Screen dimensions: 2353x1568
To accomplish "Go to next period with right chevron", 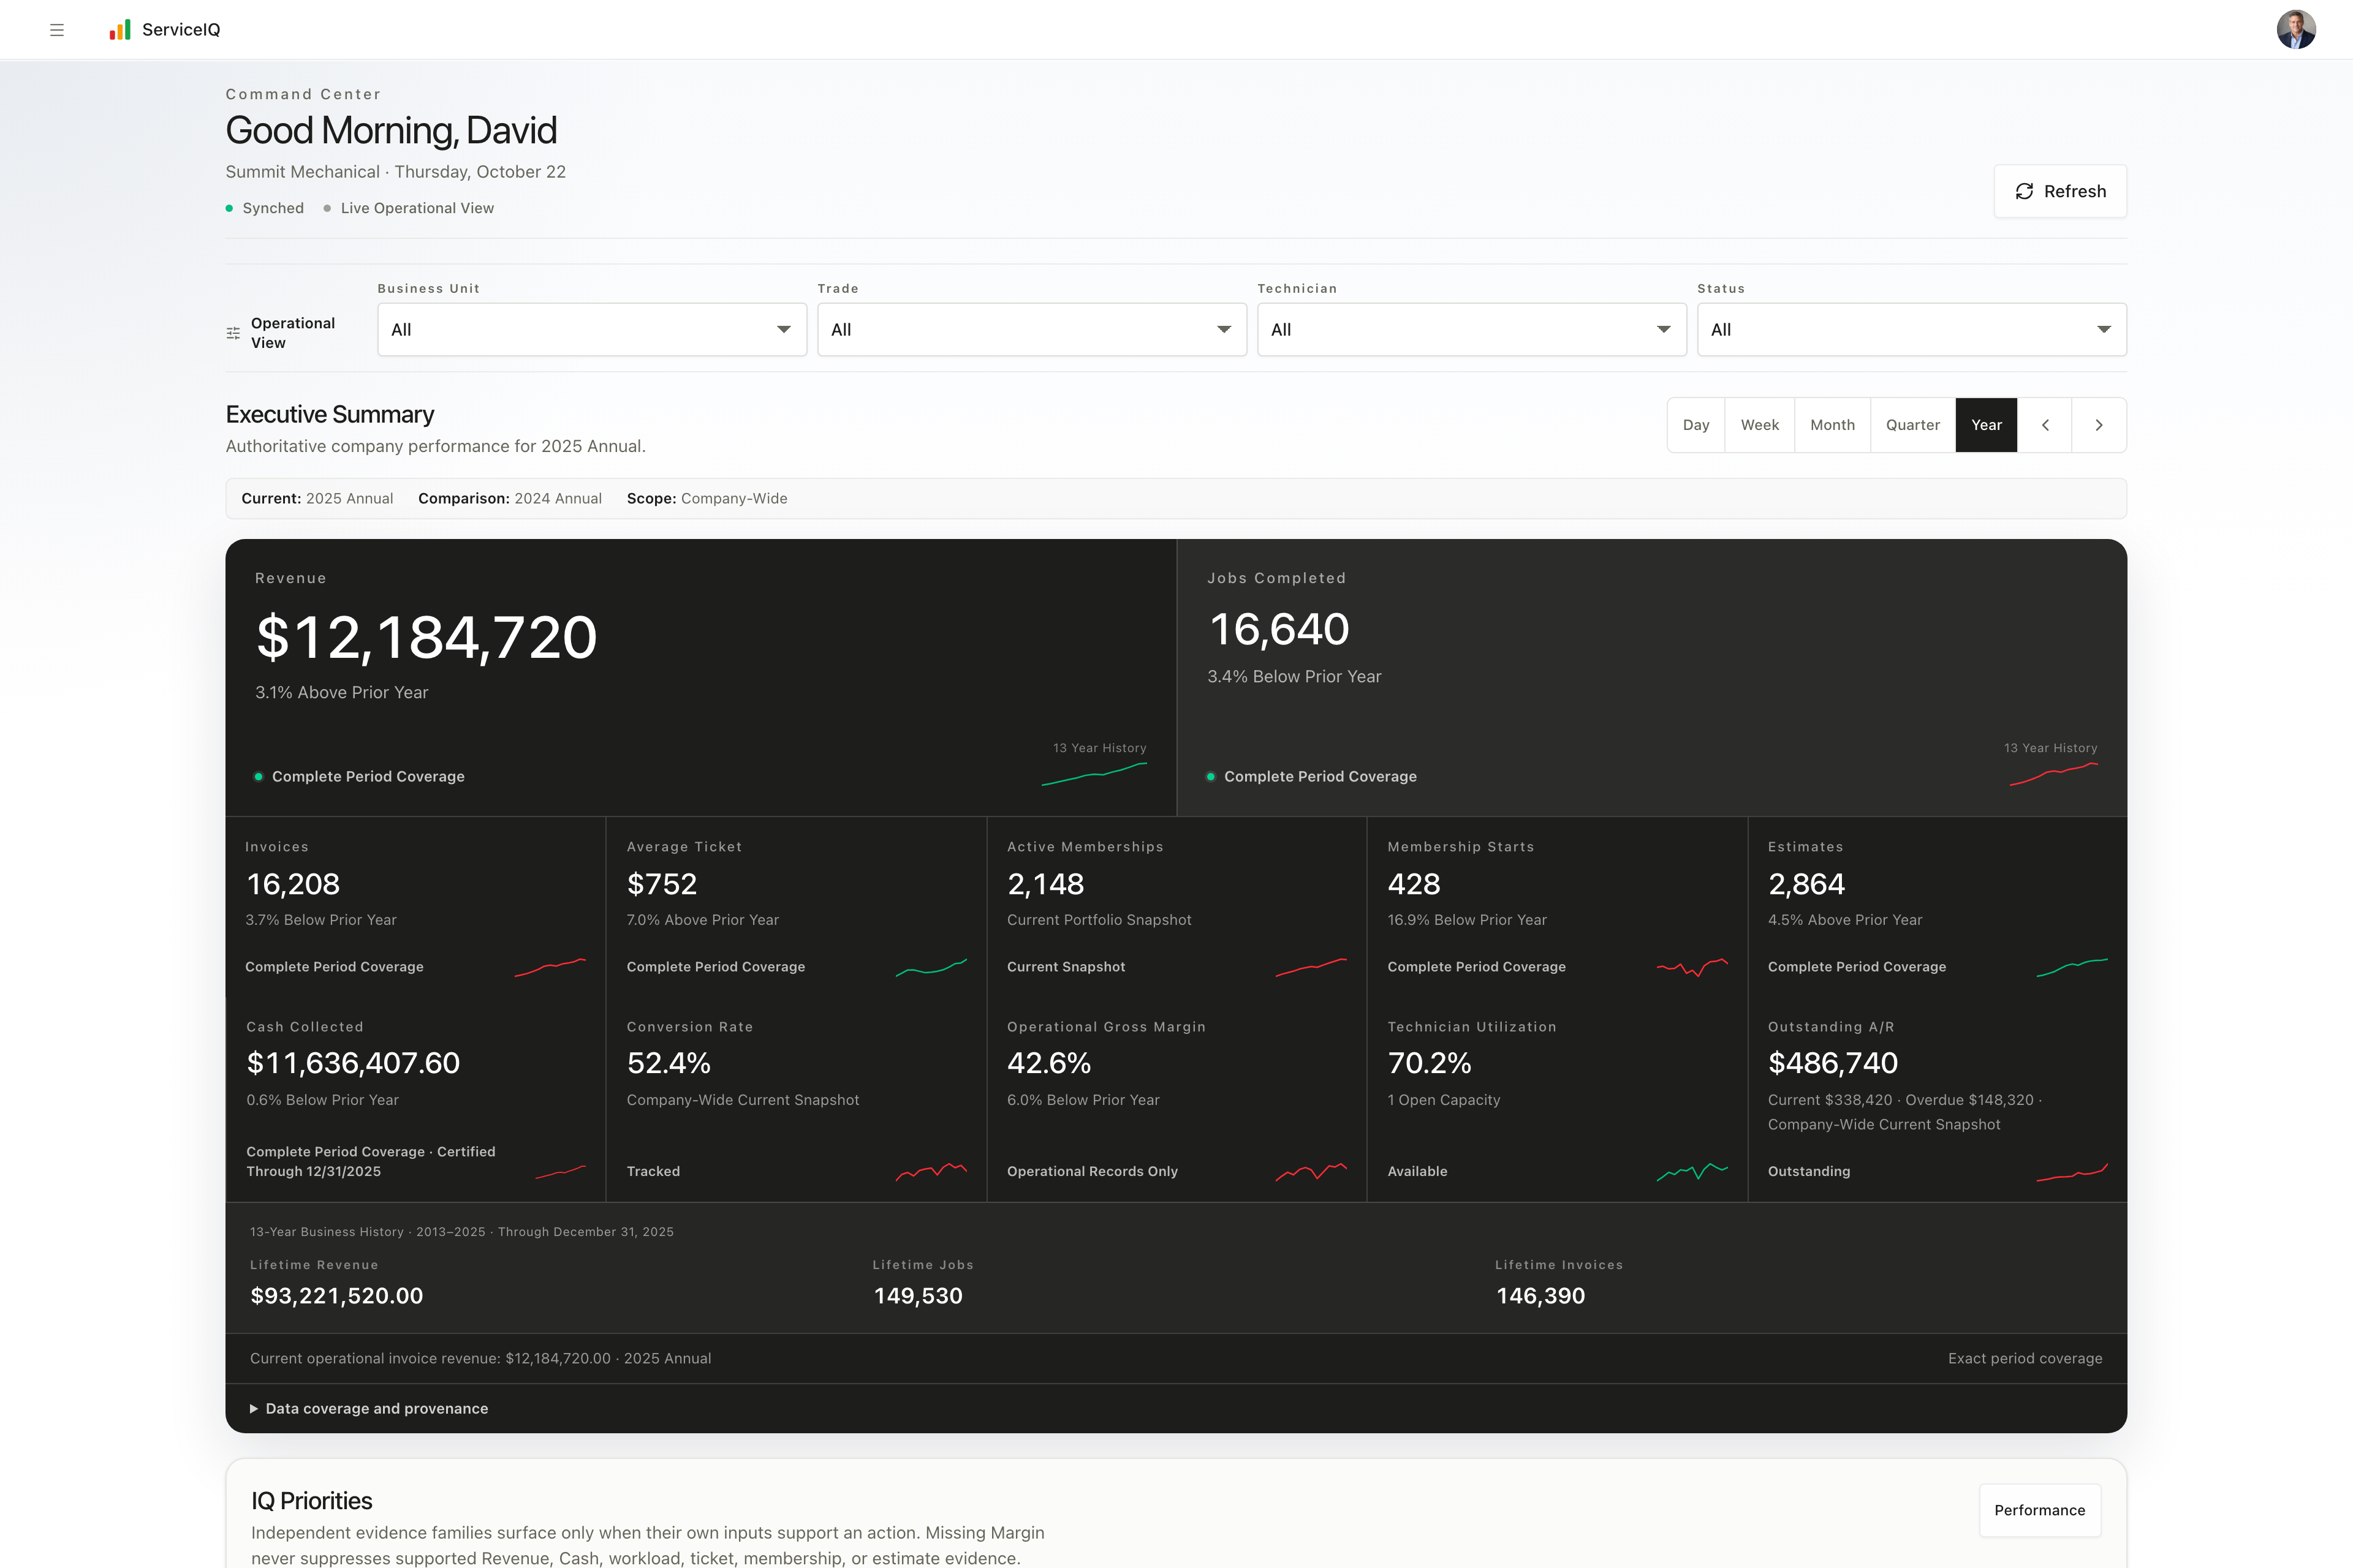I will point(2099,425).
